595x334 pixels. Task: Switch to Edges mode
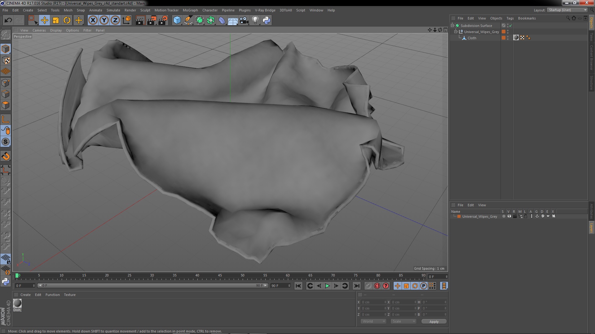click(x=6, y=94)
